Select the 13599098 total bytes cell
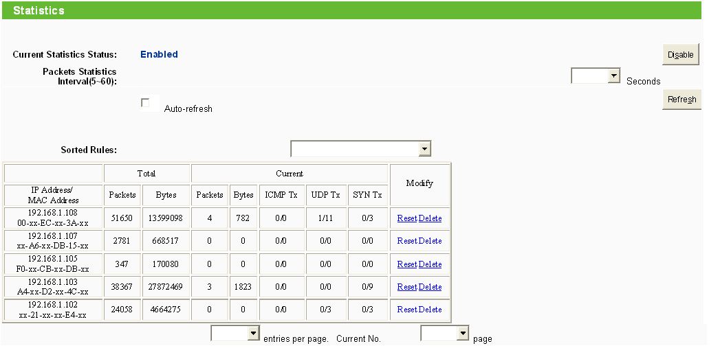The height and width of the screenshot is (359, 720). [166, 218]
